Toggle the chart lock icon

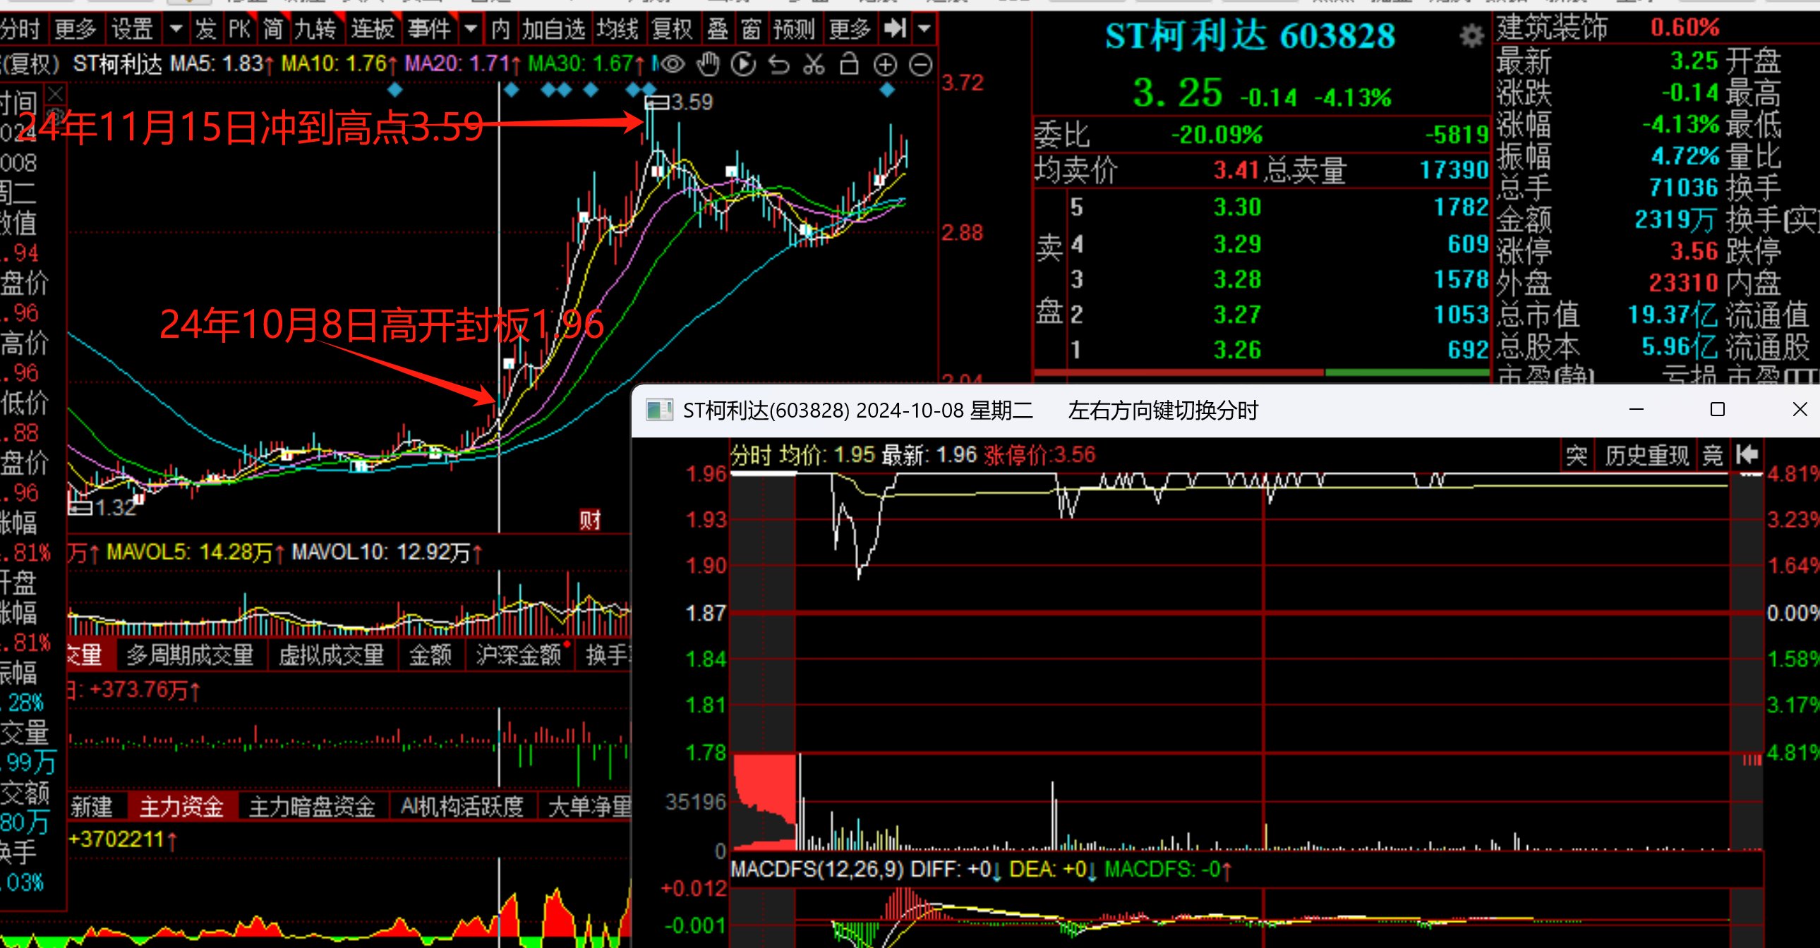pyautogui.click(x=849, y=65)
